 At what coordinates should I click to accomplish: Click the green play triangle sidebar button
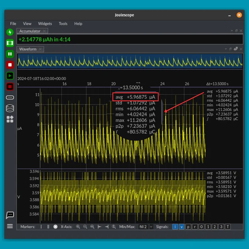[x=10, y=76]
